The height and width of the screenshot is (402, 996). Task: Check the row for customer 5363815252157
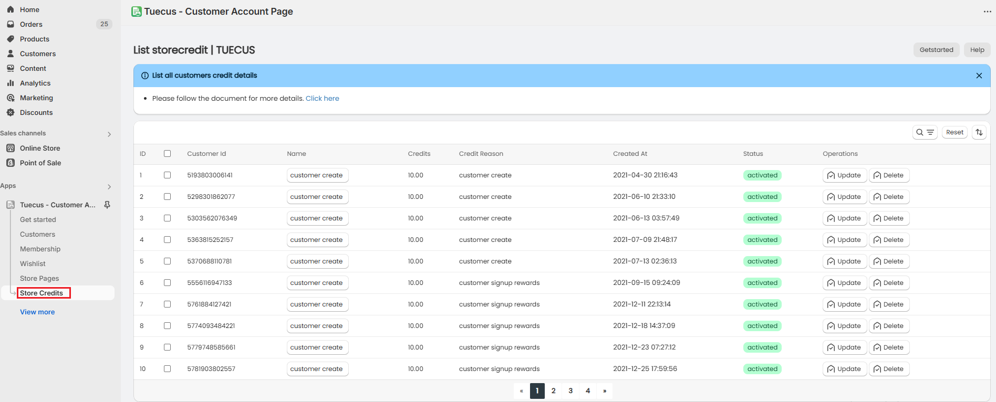(x=167, y=240)
